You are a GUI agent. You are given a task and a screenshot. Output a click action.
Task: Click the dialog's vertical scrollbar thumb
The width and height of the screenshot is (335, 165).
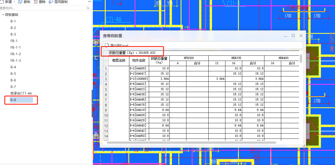tap(301, 58)
